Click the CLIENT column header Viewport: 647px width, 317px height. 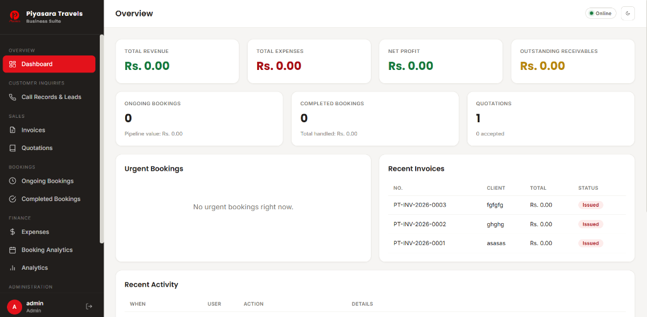pyautogui.click(x=496, y=188)
